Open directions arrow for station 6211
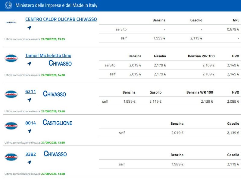Viewport: 241px width, 179px height. point(29,100)
